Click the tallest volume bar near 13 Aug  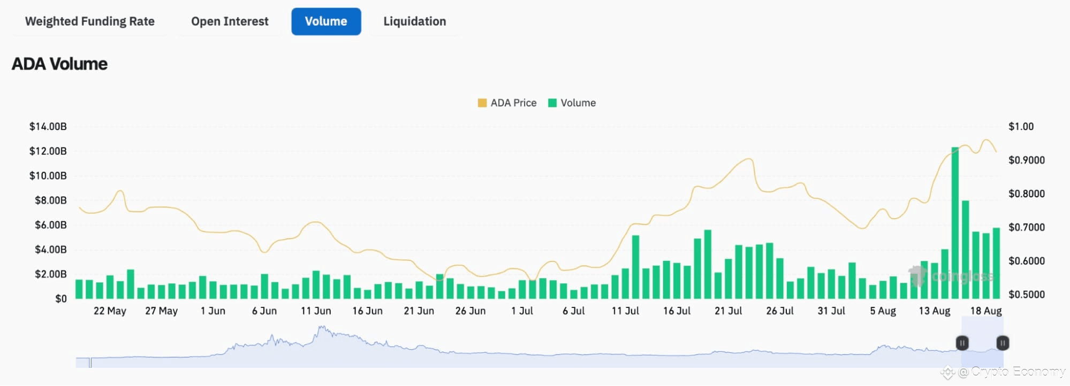[955, 222]
